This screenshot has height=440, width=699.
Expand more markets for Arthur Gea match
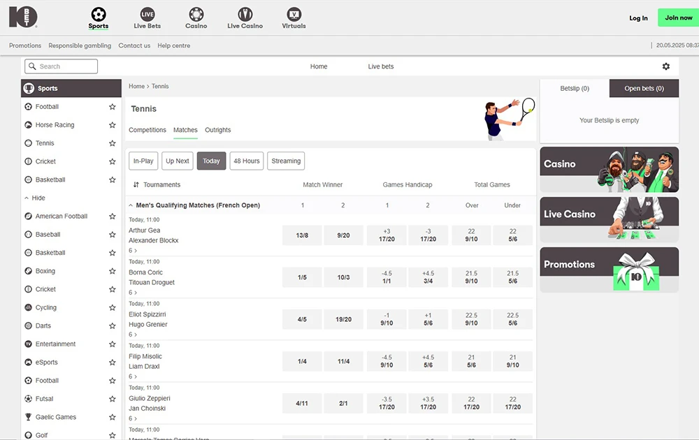133,250
